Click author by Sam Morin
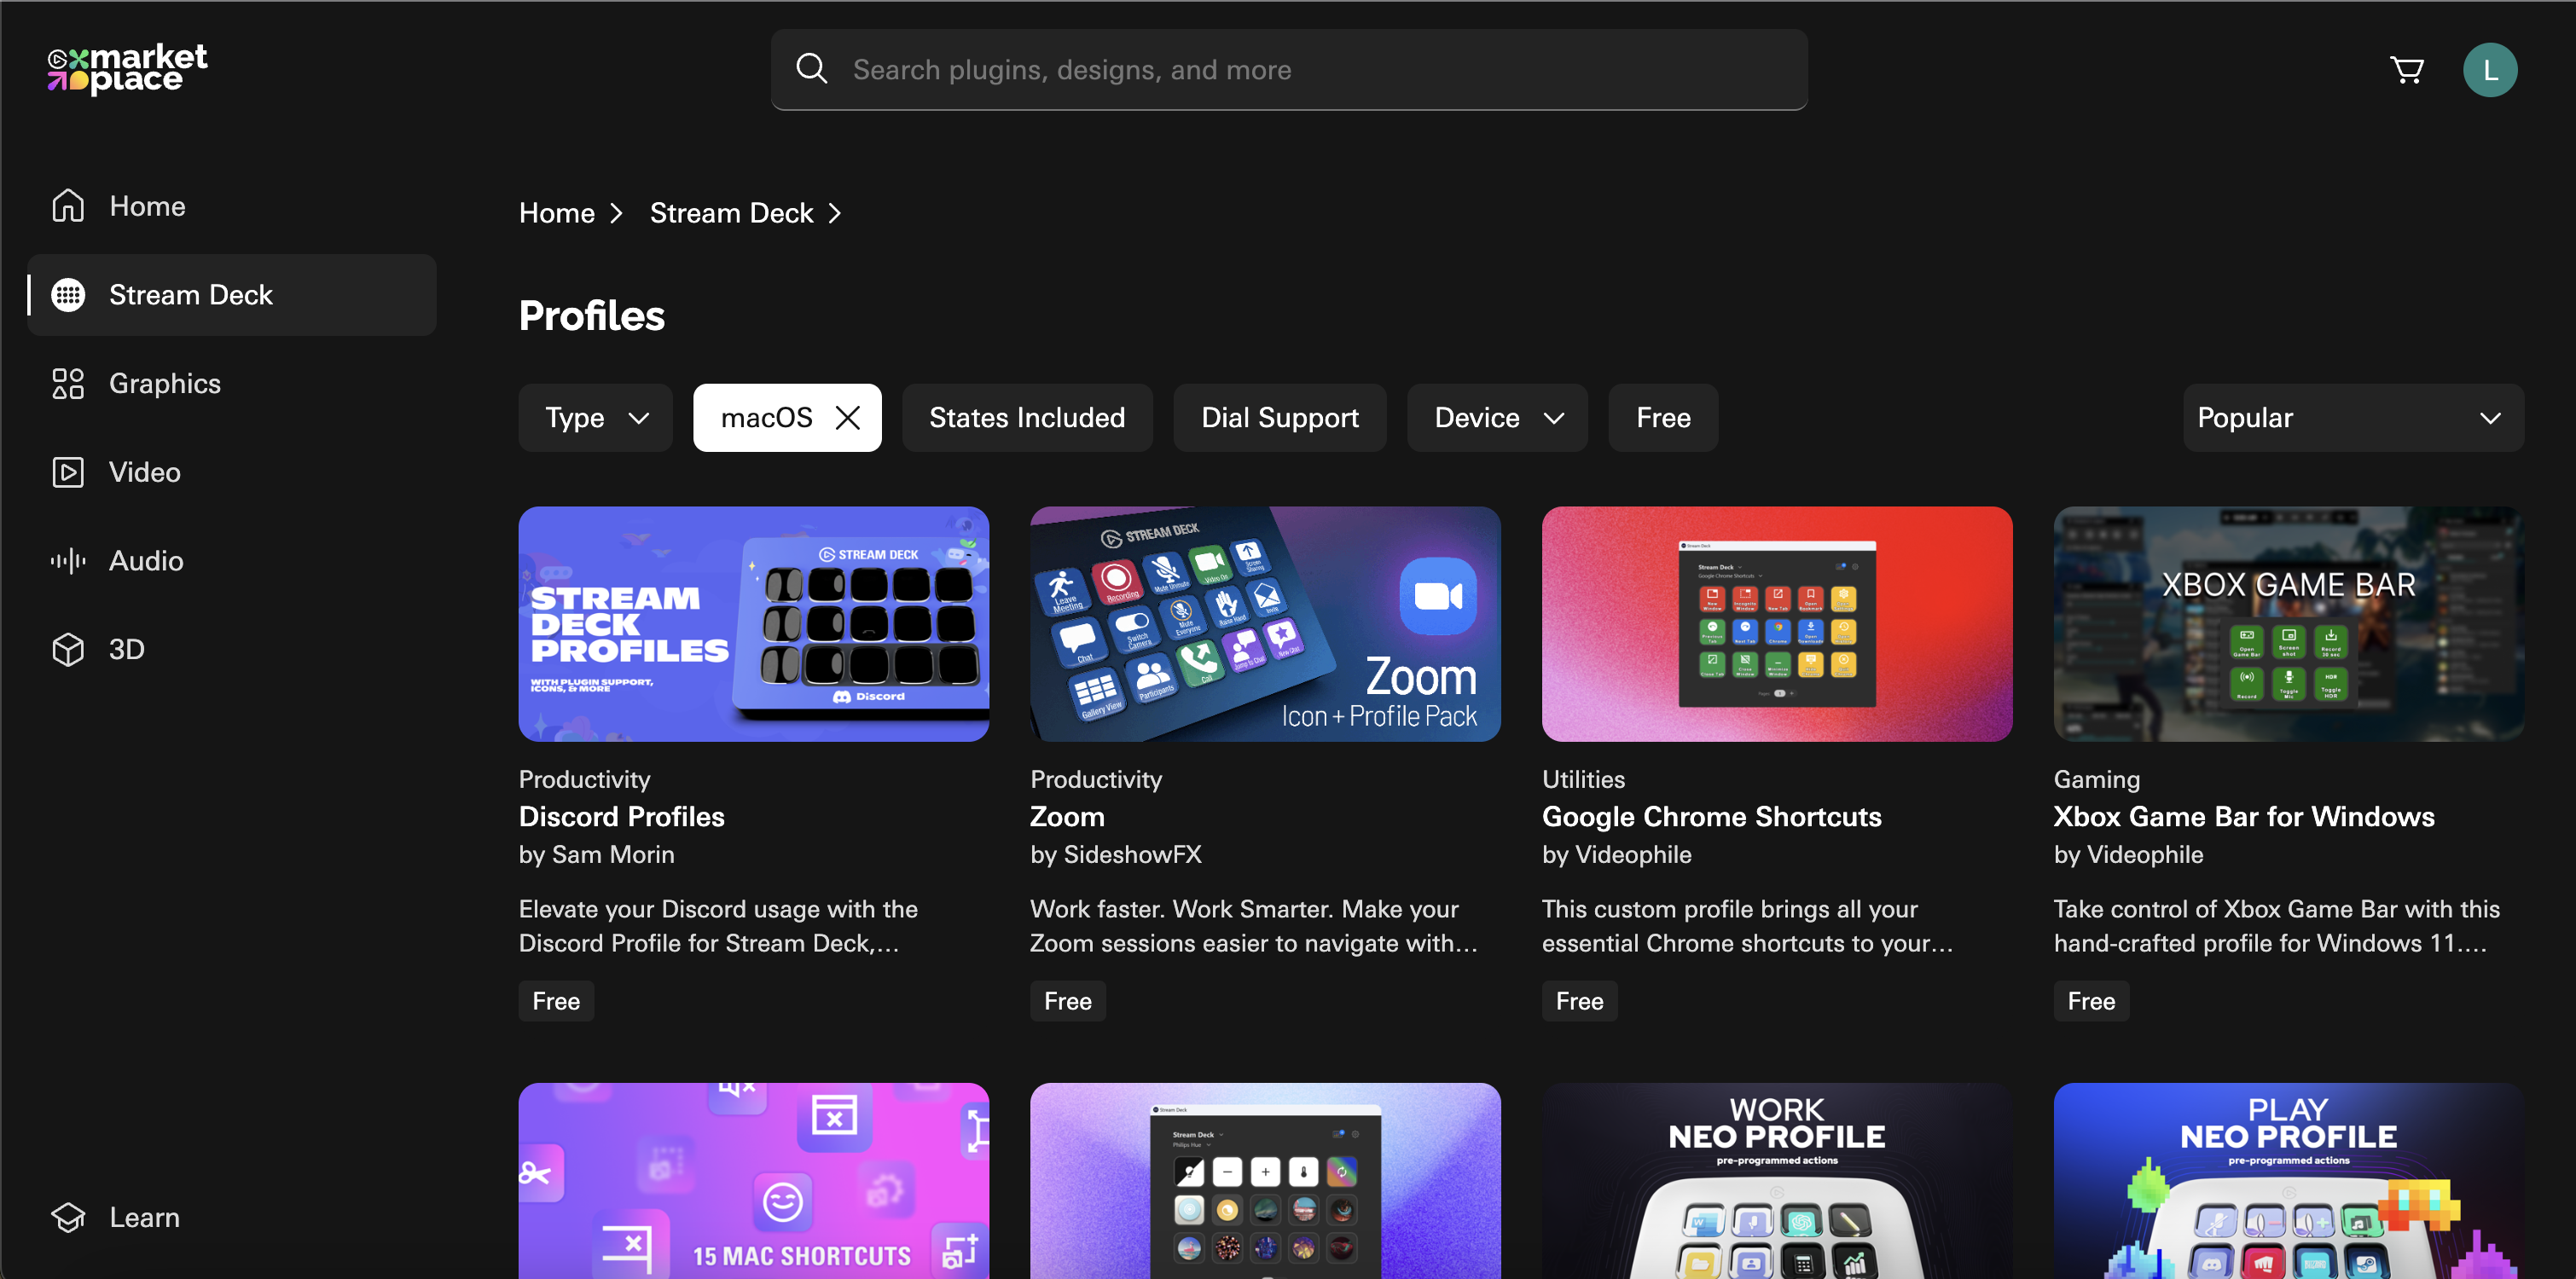Screen dimensions: 2576x1279 coord(596,854)
